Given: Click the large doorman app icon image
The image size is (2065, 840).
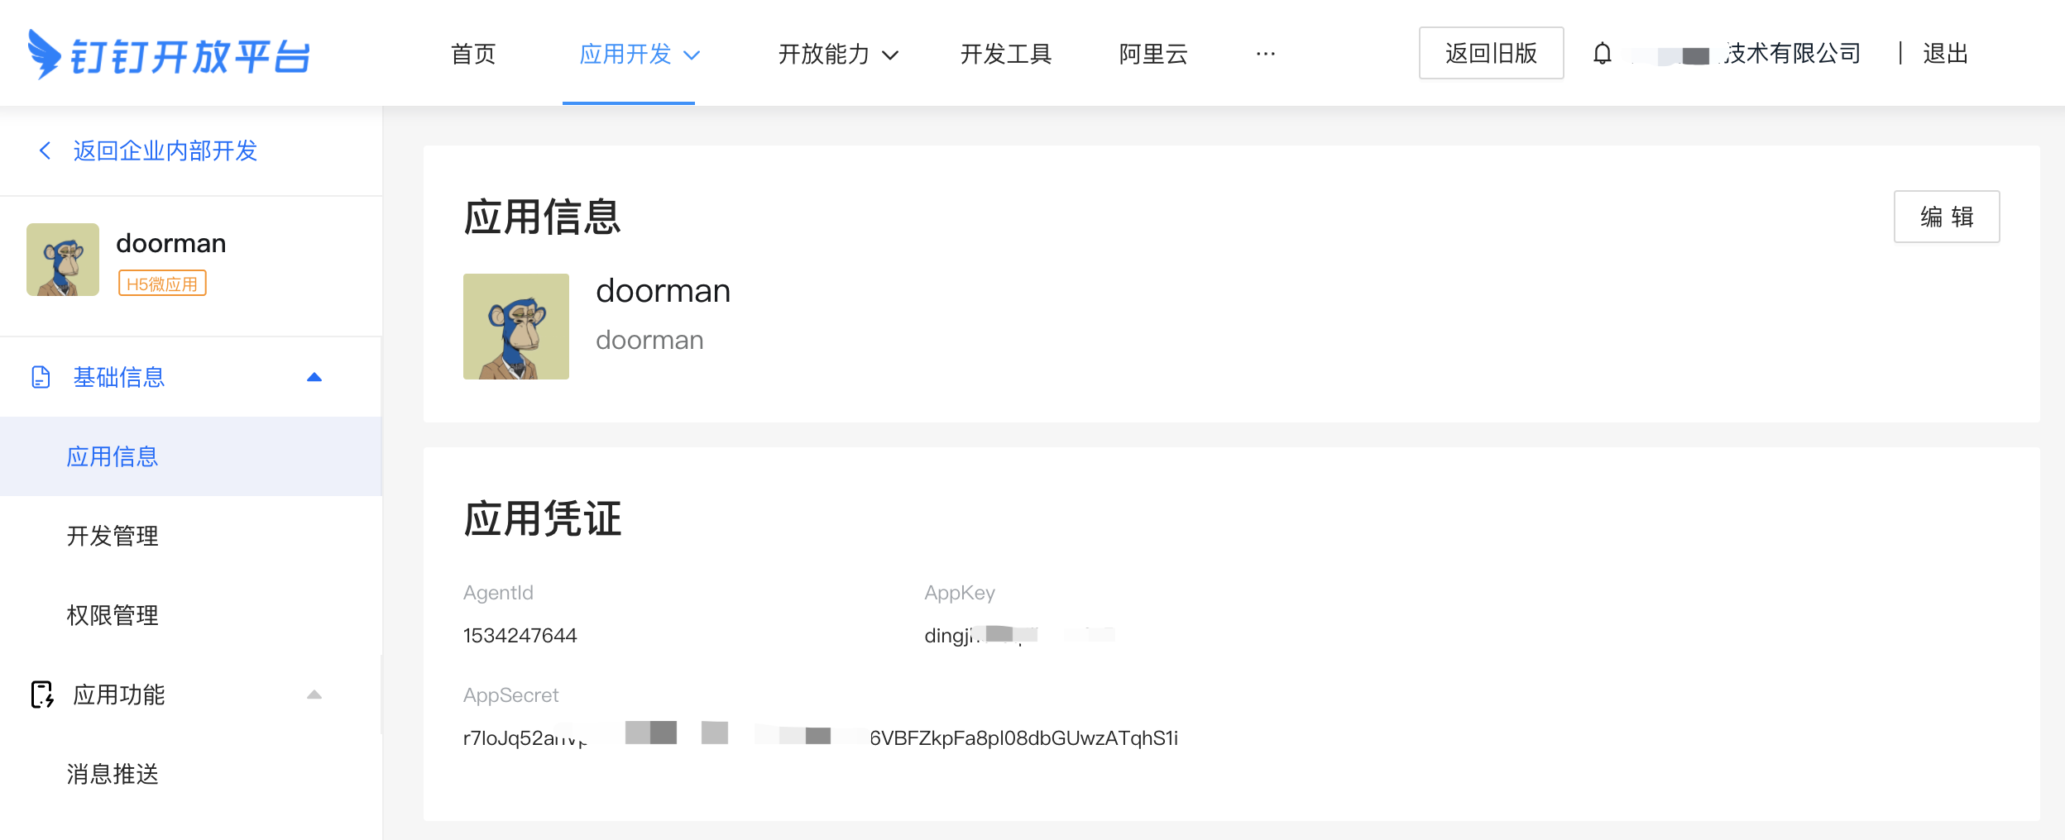Looking at the screenshot, I should click(516, 327).
